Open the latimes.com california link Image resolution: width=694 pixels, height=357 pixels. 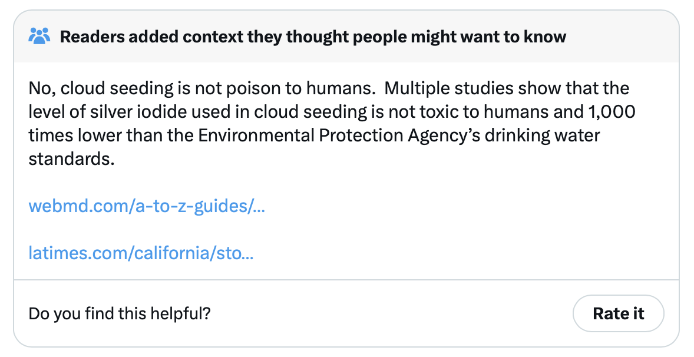click(x=141, y=253)
